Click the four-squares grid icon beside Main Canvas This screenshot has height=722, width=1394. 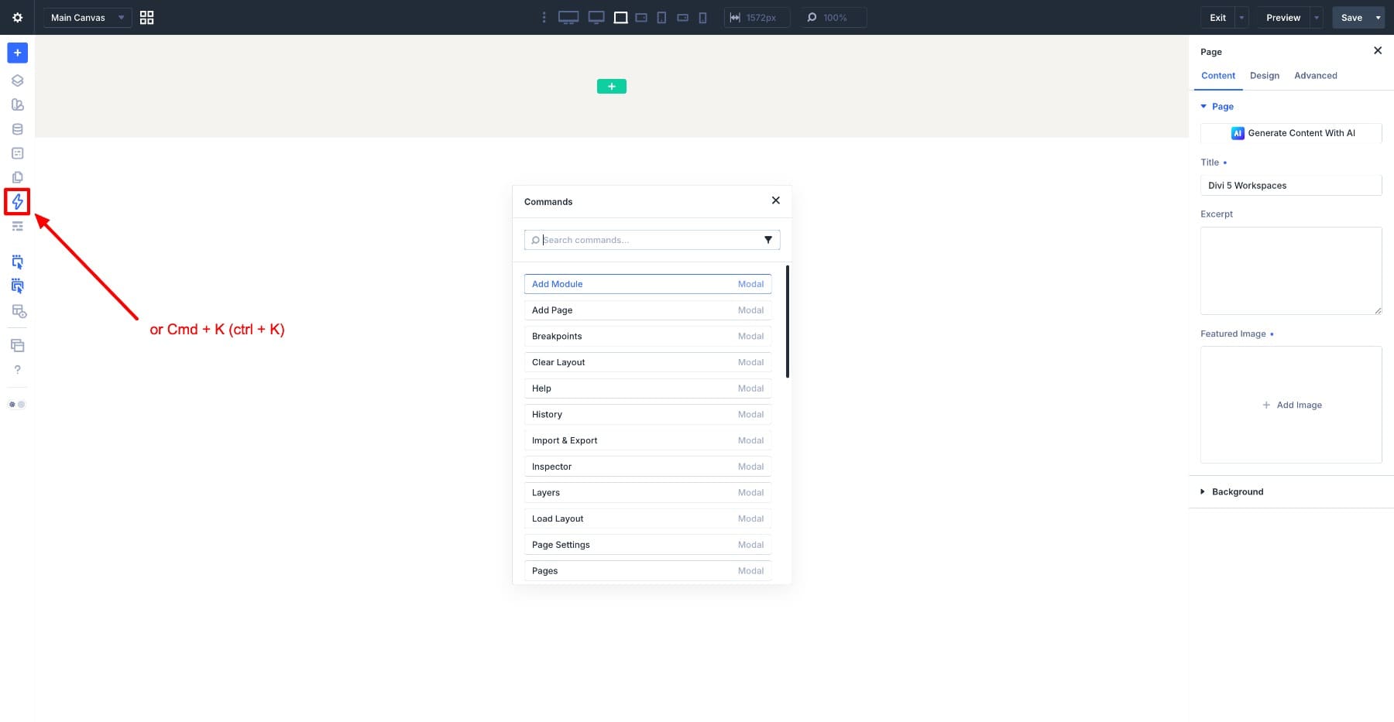point(146,17)
